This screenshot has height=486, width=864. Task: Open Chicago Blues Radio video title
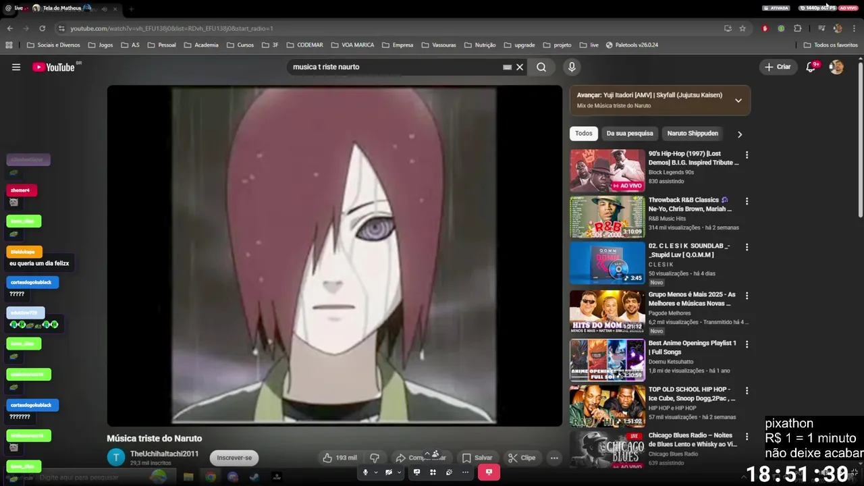[693, 440]
